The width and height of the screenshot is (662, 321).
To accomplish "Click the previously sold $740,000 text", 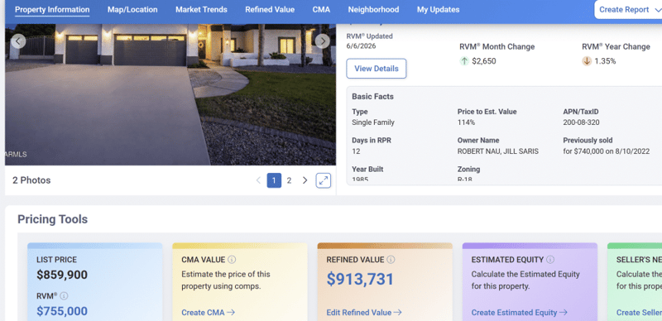I will pyautogui.click(x=607, y=151).
